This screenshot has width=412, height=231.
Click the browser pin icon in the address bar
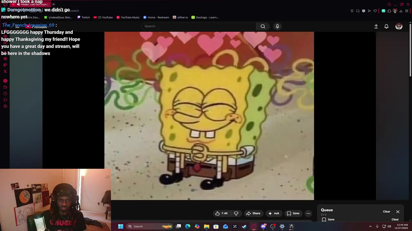[x=352, y=11]
